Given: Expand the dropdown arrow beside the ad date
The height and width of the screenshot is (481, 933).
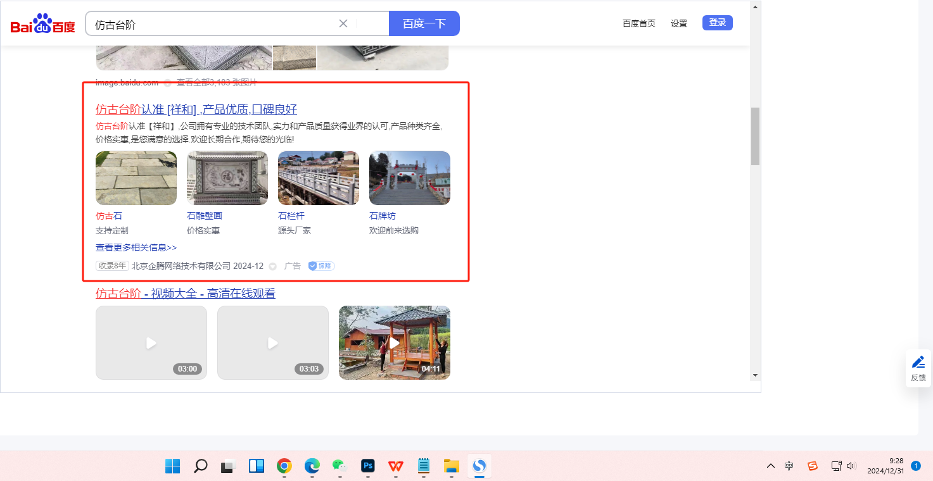Looking at the screenshot, I should [273, 266].
